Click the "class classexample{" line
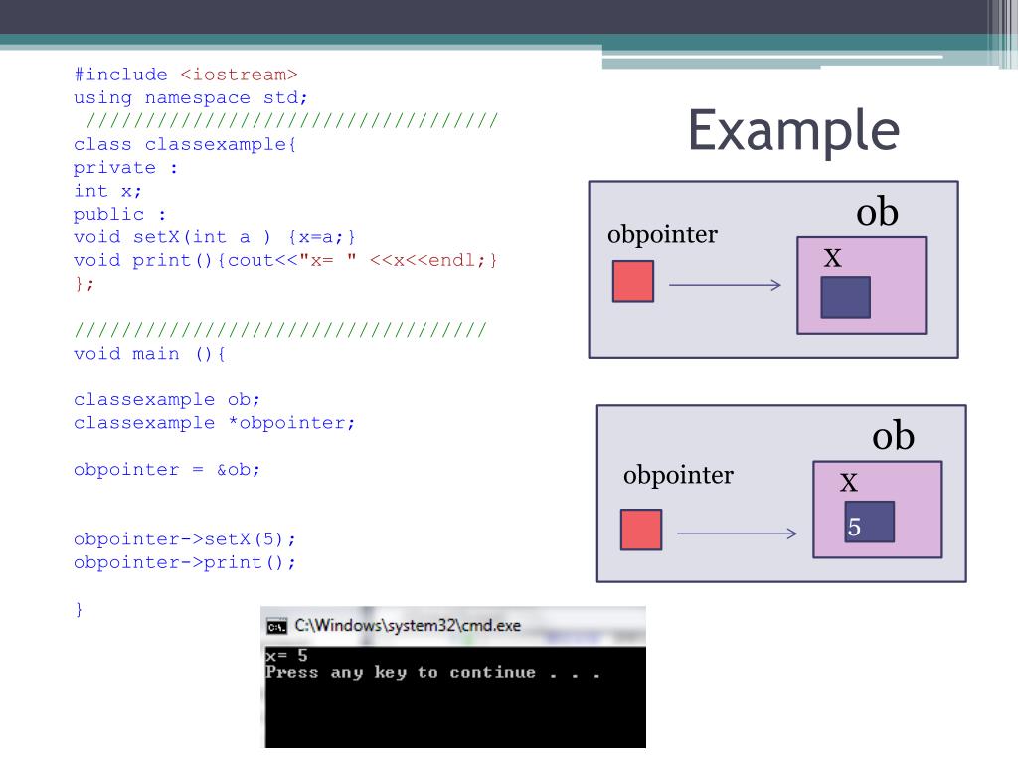 click(185, 144)
